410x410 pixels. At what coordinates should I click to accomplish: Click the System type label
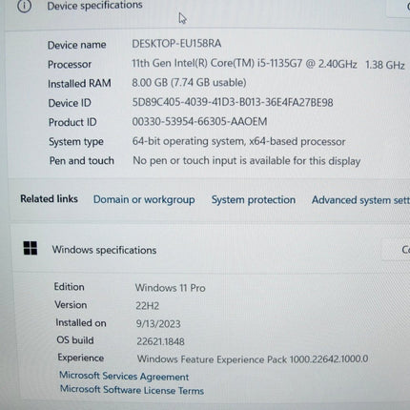pyautogui.click(x=76, y=142)
